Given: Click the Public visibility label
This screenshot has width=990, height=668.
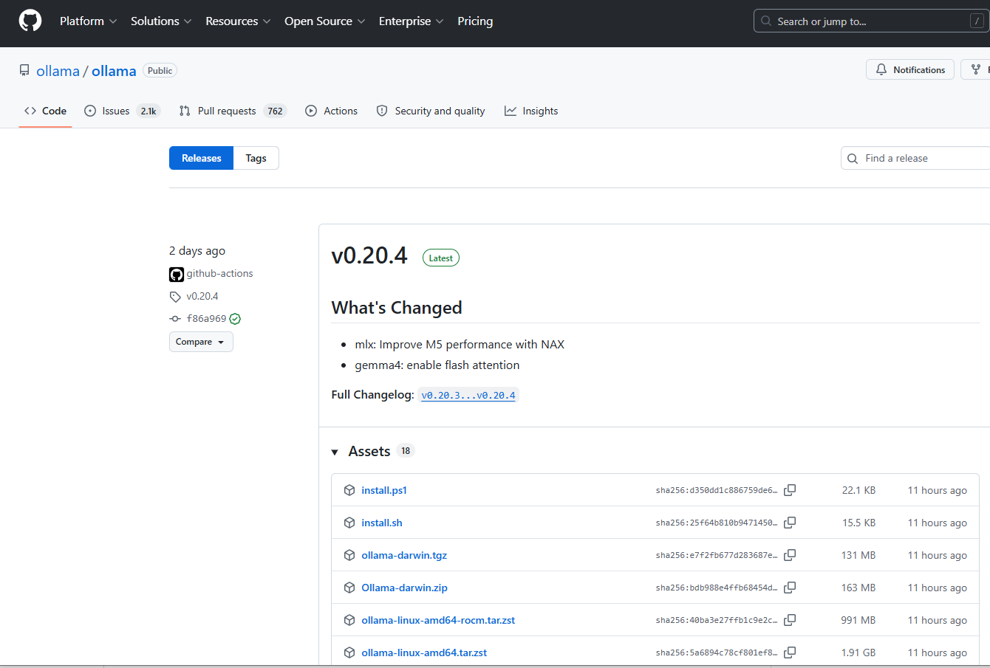Looking at the screenshot, I should [x=160, y=71].
